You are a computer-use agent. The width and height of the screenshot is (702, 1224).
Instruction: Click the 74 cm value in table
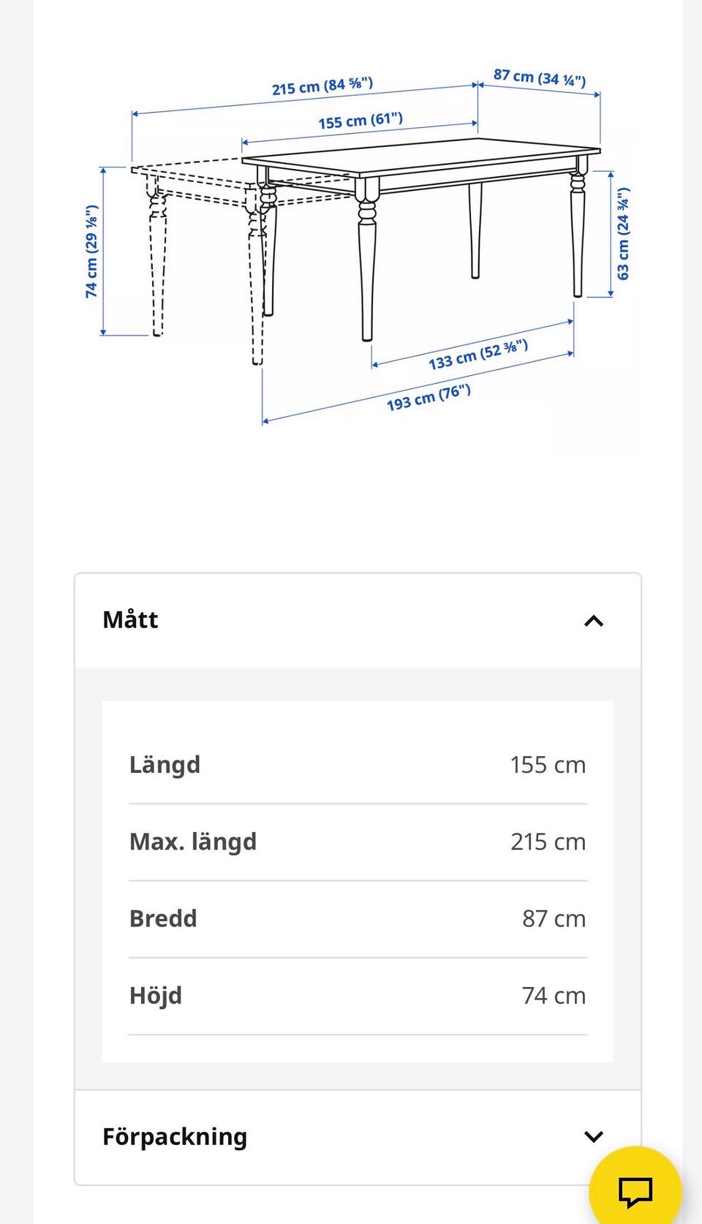pos(554,995)
